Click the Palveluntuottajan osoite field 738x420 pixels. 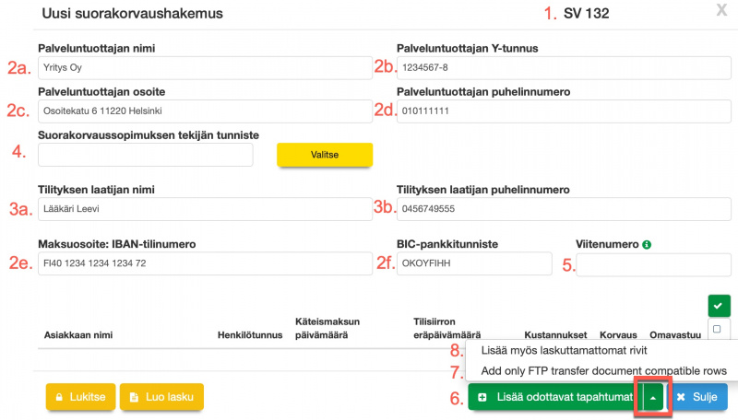[x=204, y=111]
